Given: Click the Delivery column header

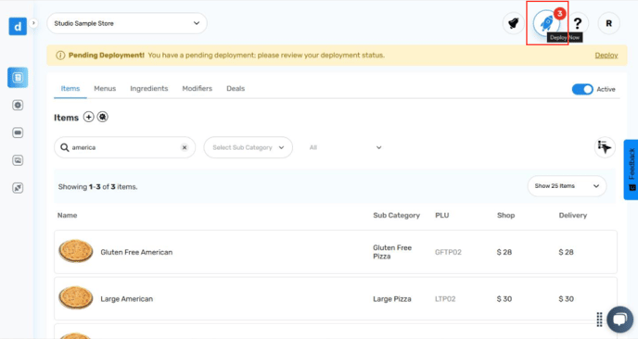Looking at the screenshot, I should pos(573,216).
